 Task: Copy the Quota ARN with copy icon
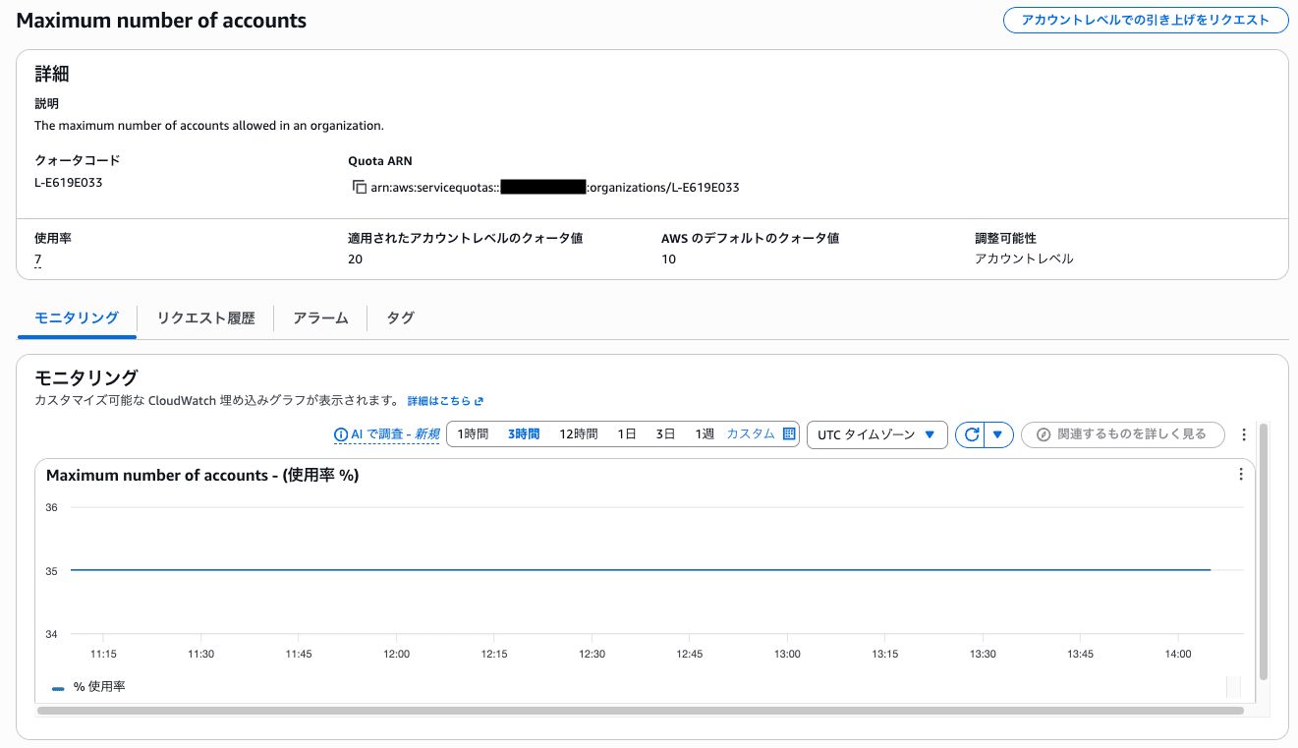(x=360, y=187)
